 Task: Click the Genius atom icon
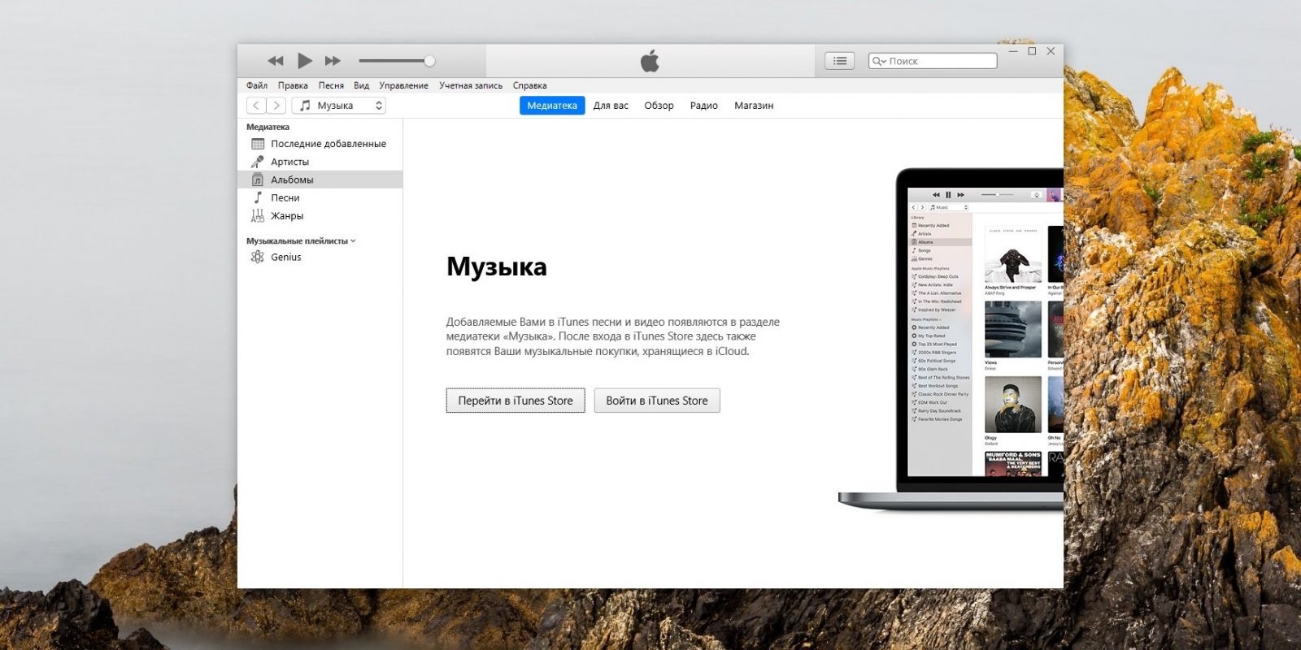[258, 257]
